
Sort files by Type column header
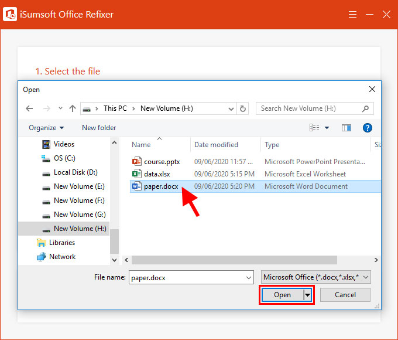point(272,145)
